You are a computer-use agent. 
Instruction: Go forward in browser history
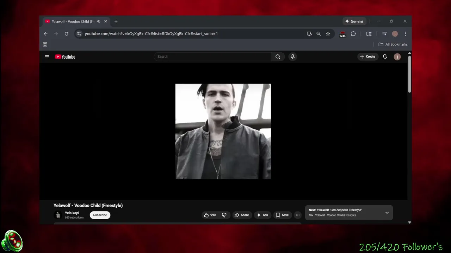tap(56, 34)
